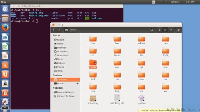Image resolution: width=200 pixels, height=112 pixels.
Task: Click the terminal command prompt
Action: pos(24,21)
